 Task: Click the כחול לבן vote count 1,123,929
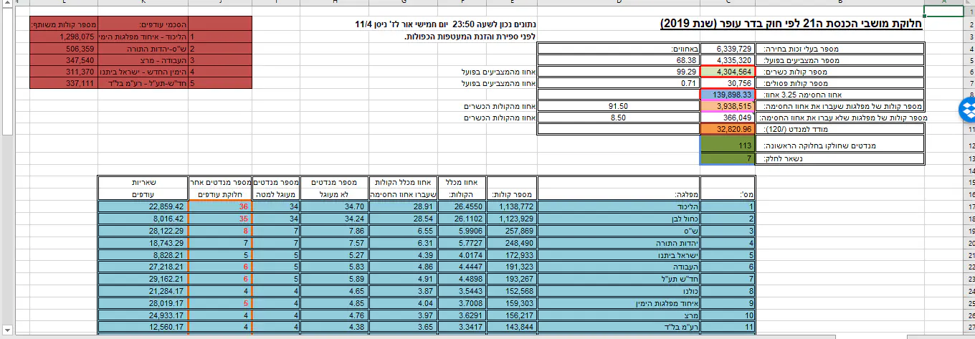pyautogui.click(x=513, y=219)
